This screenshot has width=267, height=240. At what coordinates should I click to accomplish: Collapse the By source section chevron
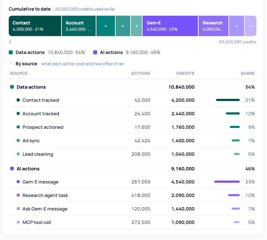11,63
